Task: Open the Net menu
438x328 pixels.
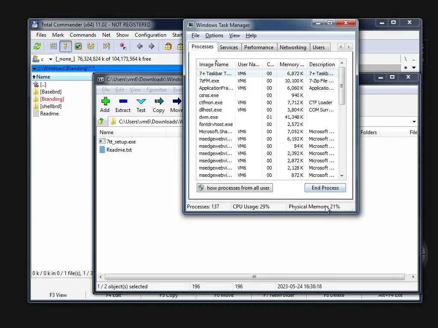Action: click(106, 35)
